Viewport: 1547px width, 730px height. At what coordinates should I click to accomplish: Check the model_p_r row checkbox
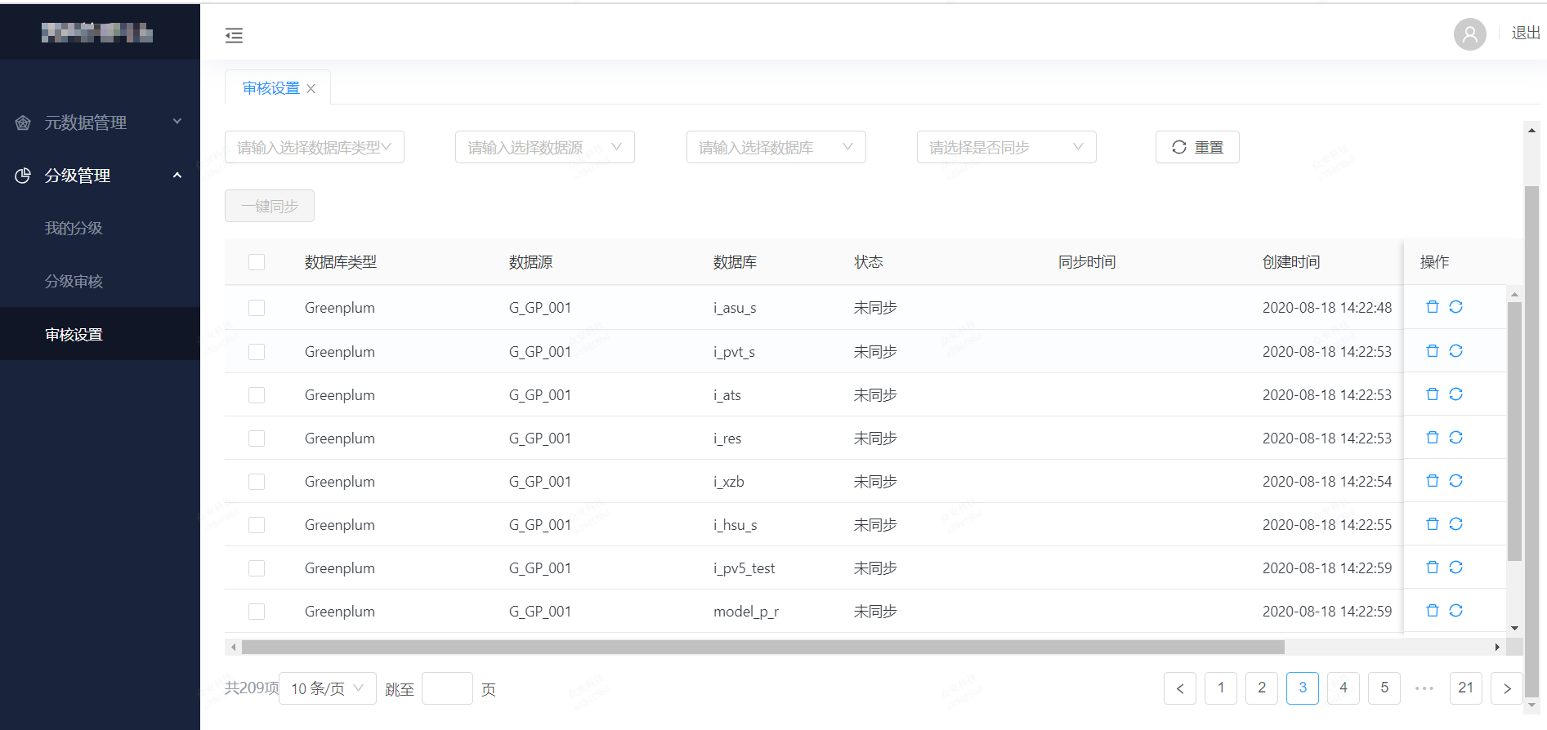point(257,612)
